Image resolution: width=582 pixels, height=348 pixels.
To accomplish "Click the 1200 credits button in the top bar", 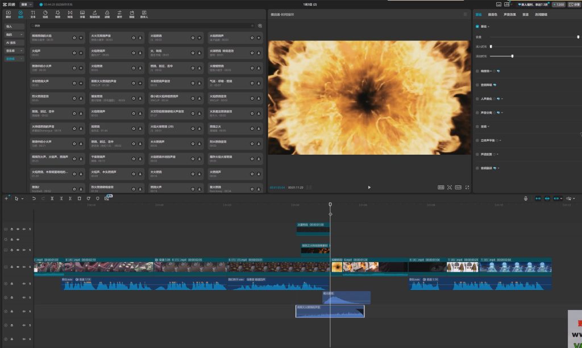I will tap(558, 5).
